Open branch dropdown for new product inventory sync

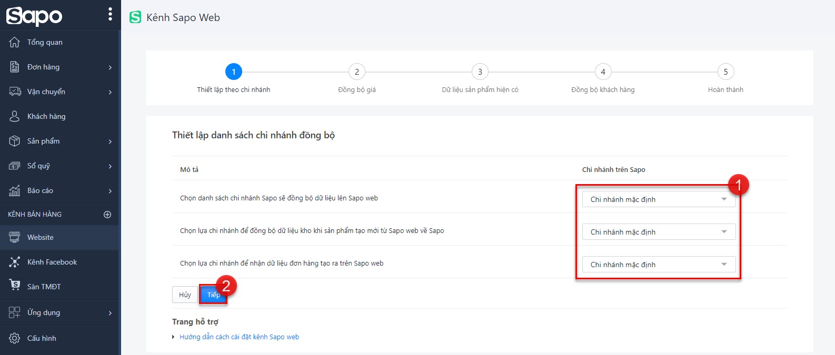(x=659, y=232)
